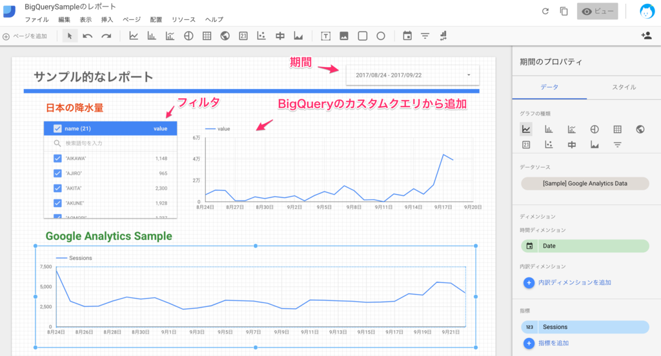This screenshot has width=661, height=356.
Task: Select the arrow selection tool
Action: pos(70,36)
